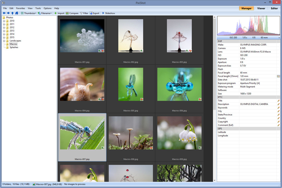This screenshot has height=188, width=282.
Task: Open the Help menu
Action: point(57,8)
